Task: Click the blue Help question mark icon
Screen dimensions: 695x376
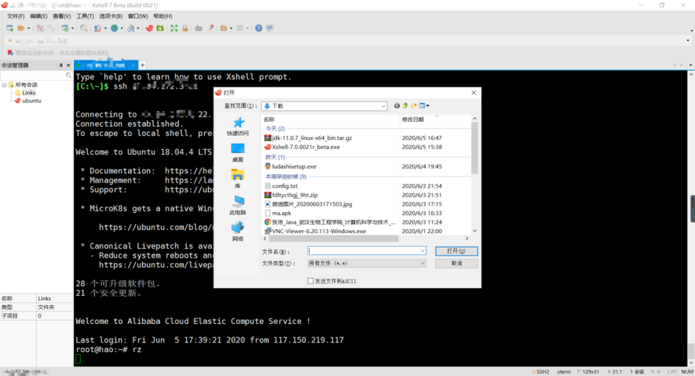Action: click(x=259, y=28)
